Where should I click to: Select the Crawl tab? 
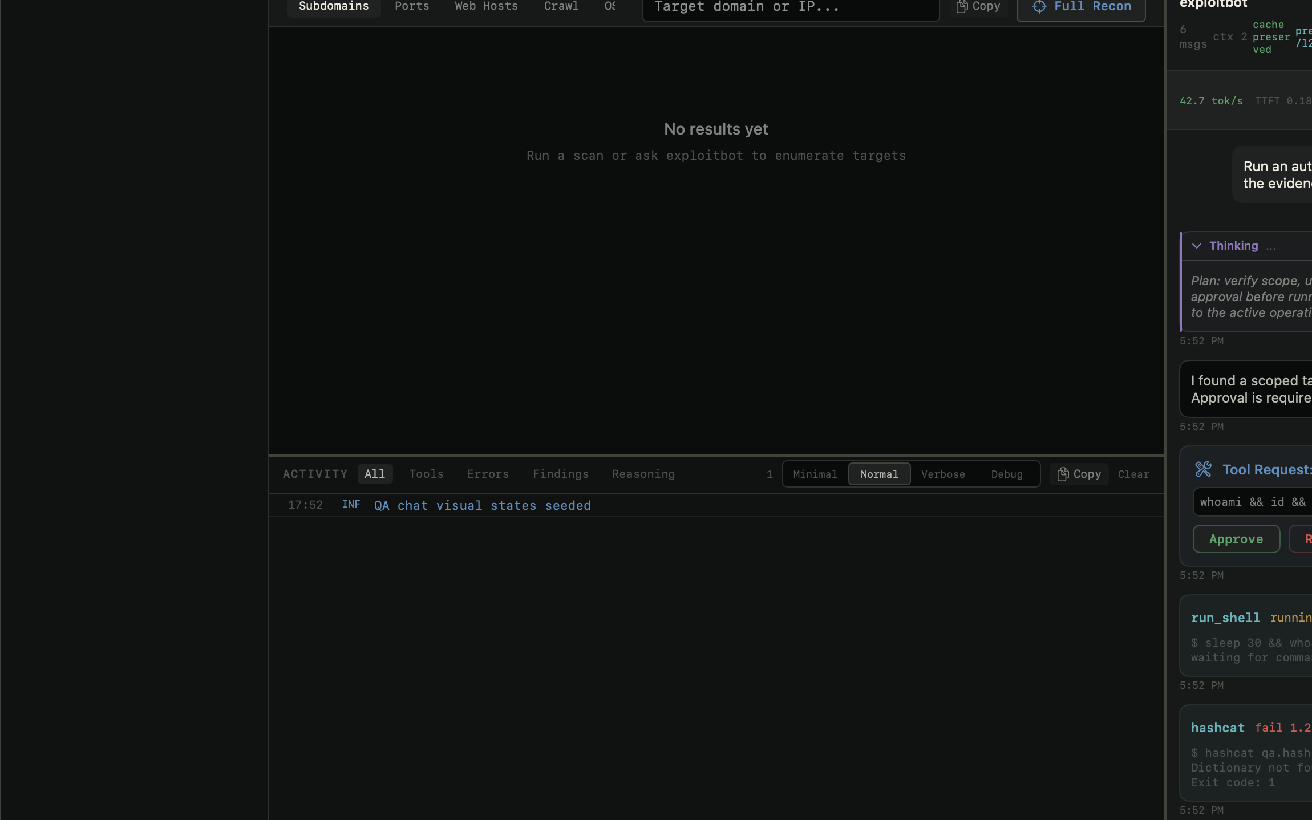(561, 7)
